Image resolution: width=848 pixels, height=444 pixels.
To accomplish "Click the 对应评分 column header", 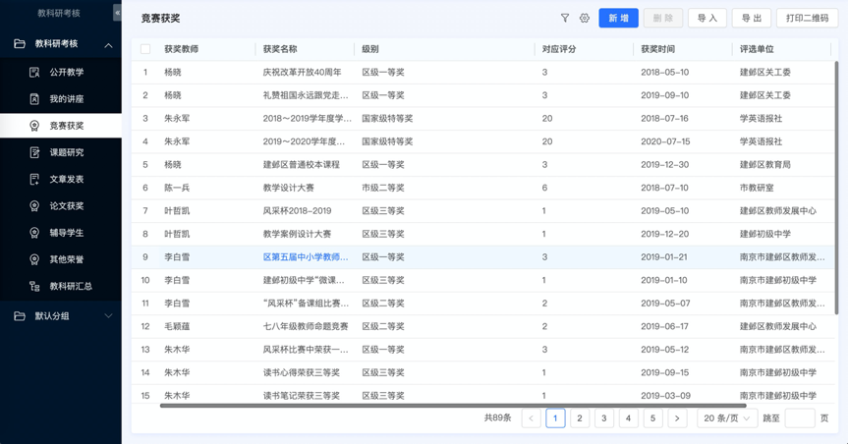I will pos(559,49).
